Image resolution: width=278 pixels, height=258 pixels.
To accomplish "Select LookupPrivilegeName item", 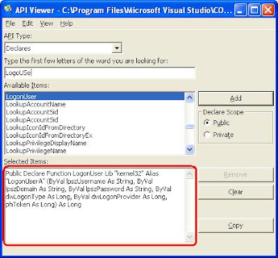I will coord(95,151).
